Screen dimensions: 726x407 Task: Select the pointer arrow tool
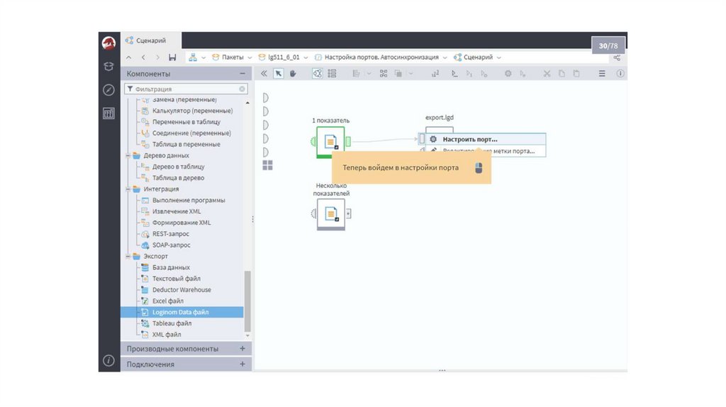point(279,73)
